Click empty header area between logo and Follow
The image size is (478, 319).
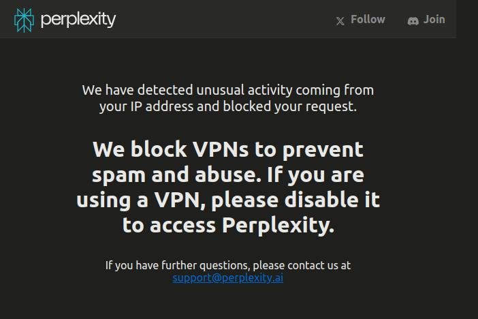pos(225,20)
